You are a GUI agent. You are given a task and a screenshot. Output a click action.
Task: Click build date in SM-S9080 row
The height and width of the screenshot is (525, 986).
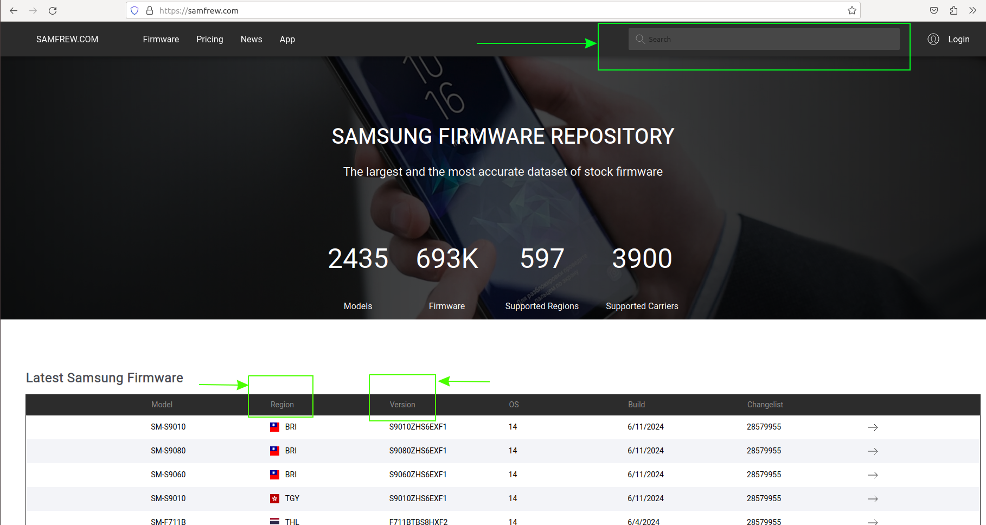(645, 451)
